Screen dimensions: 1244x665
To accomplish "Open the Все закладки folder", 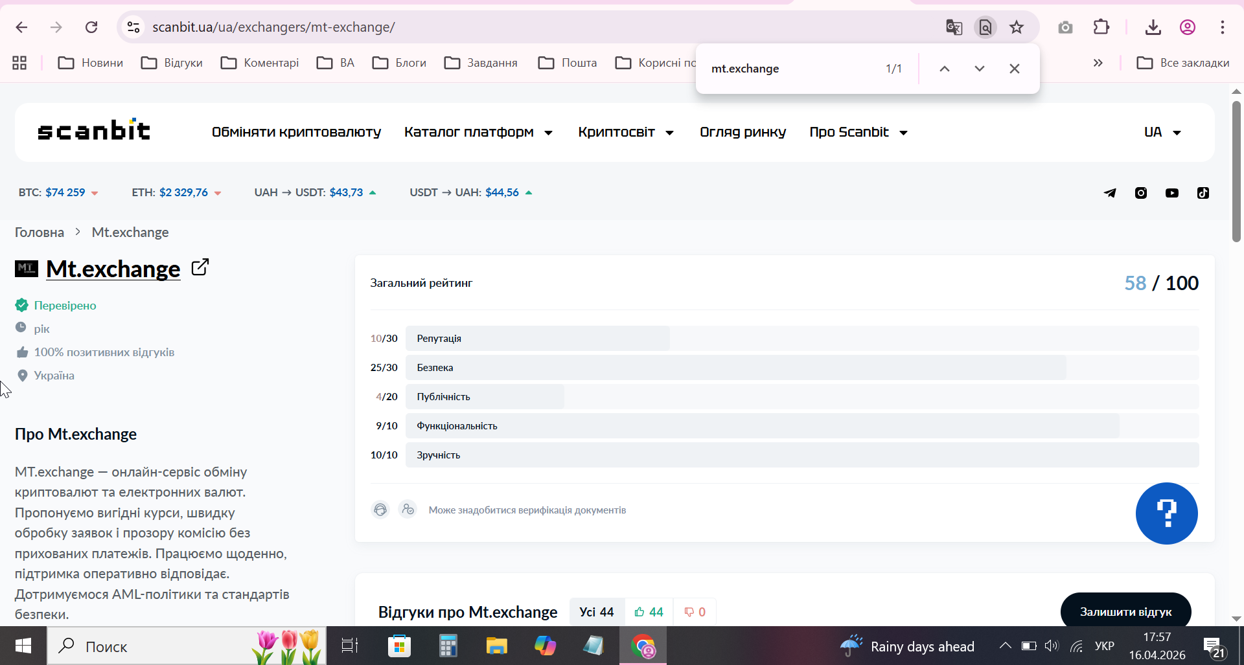I will pyautogui.click(x=1183, y=63).
